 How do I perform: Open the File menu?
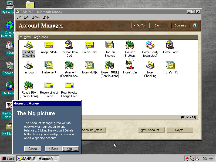pos(19,17)
